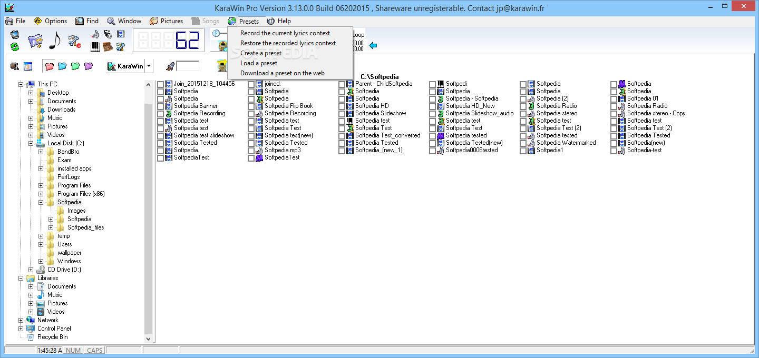Select the PerfLogs folder in tree
759x358 pixels.
(69, 177)
